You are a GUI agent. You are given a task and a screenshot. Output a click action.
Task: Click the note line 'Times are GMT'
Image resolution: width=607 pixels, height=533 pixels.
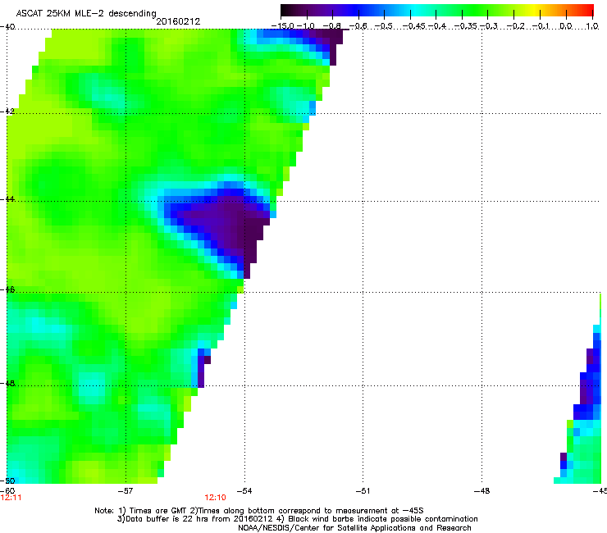point(259,511)
